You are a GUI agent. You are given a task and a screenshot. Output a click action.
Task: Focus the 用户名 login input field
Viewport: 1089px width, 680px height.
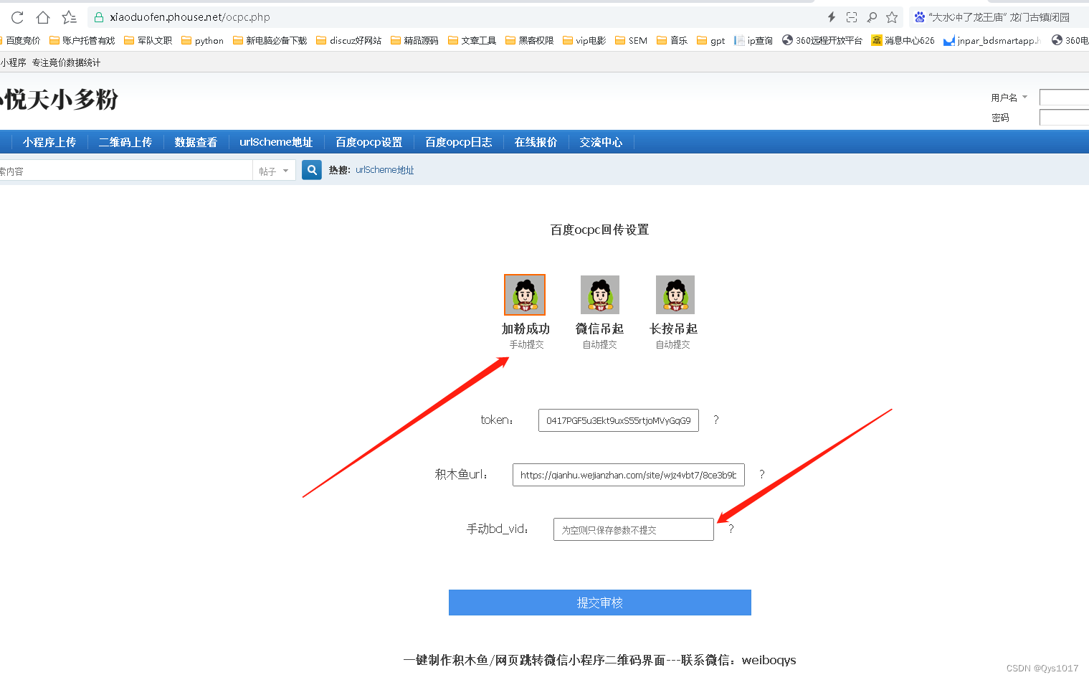pyautogui.click(x=1064, y=98)
